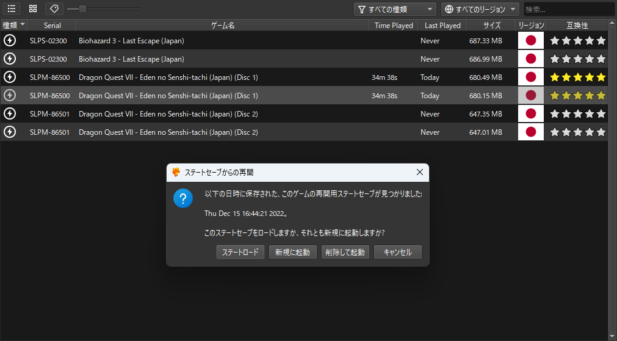This screenshot has width=617, height=341.
Task: Switch to game list view
Action: [x=12, y=9]
